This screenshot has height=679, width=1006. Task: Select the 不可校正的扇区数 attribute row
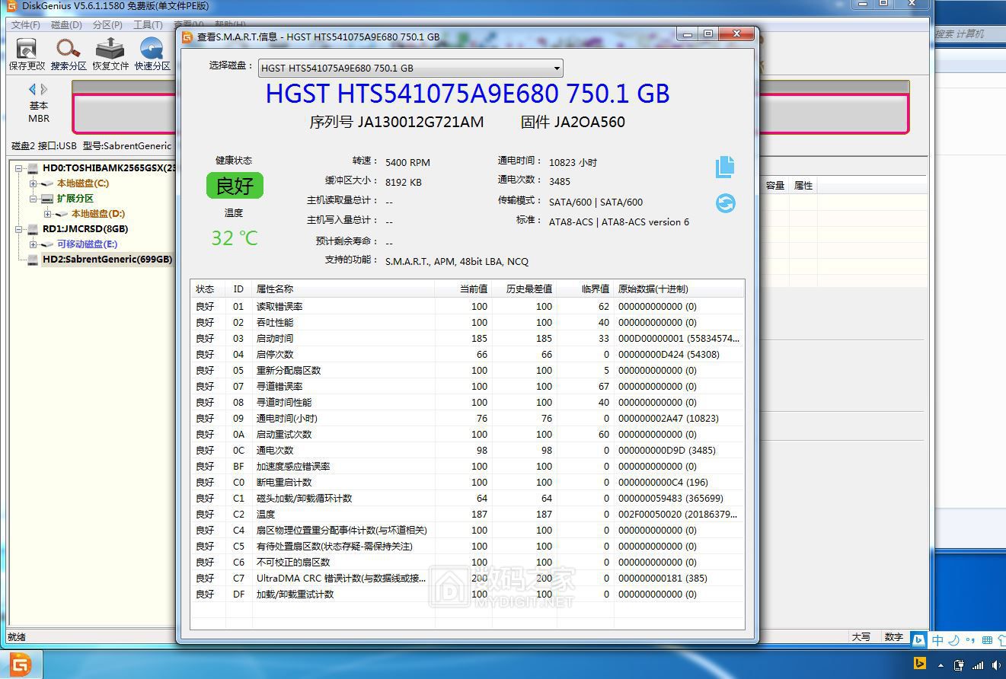click(x=467, y=563)
